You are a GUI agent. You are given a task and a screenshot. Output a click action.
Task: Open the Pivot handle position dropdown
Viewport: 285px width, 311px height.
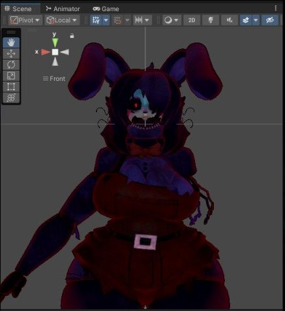tap(25, 20)
